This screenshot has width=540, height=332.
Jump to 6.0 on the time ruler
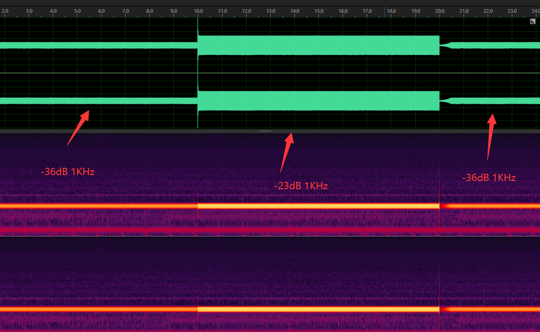[x=101, y=11]
